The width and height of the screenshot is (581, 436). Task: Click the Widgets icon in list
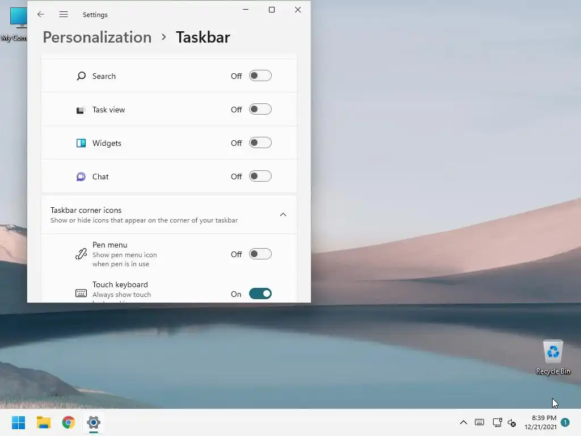[x=81, y=143]
